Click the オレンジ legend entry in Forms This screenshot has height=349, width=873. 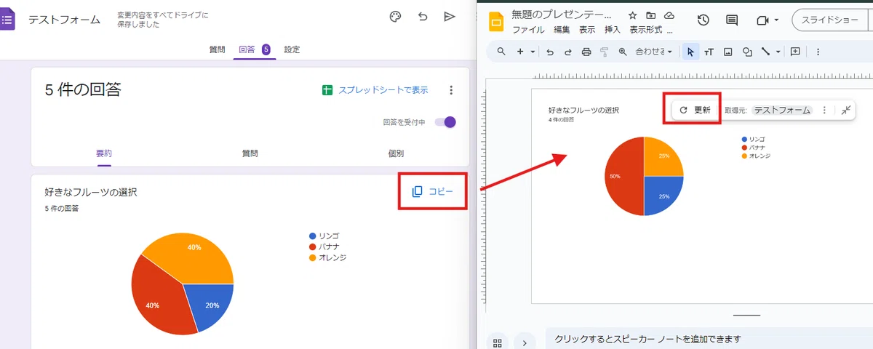pyautogui.click(x=327, y=257)
